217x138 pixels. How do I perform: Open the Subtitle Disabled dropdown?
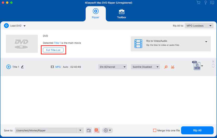[x=145, y=67]
